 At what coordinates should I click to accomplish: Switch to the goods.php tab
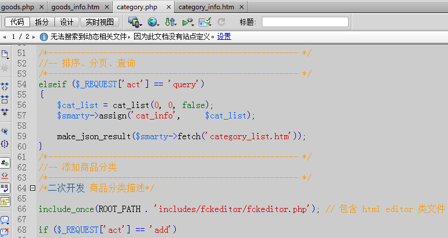(18, 7)
